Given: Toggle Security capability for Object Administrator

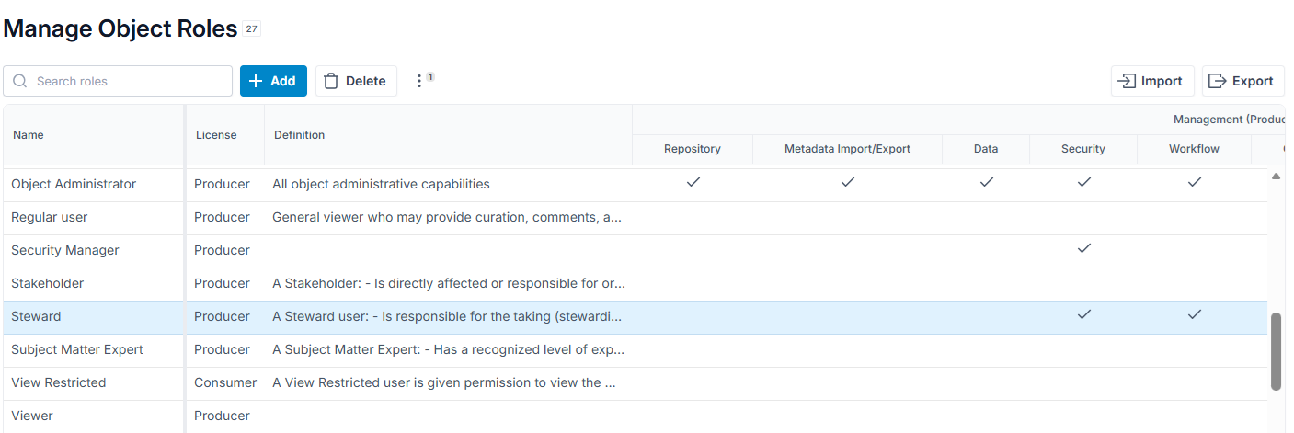Looking at the screenshot, I should click(1084, 183).
